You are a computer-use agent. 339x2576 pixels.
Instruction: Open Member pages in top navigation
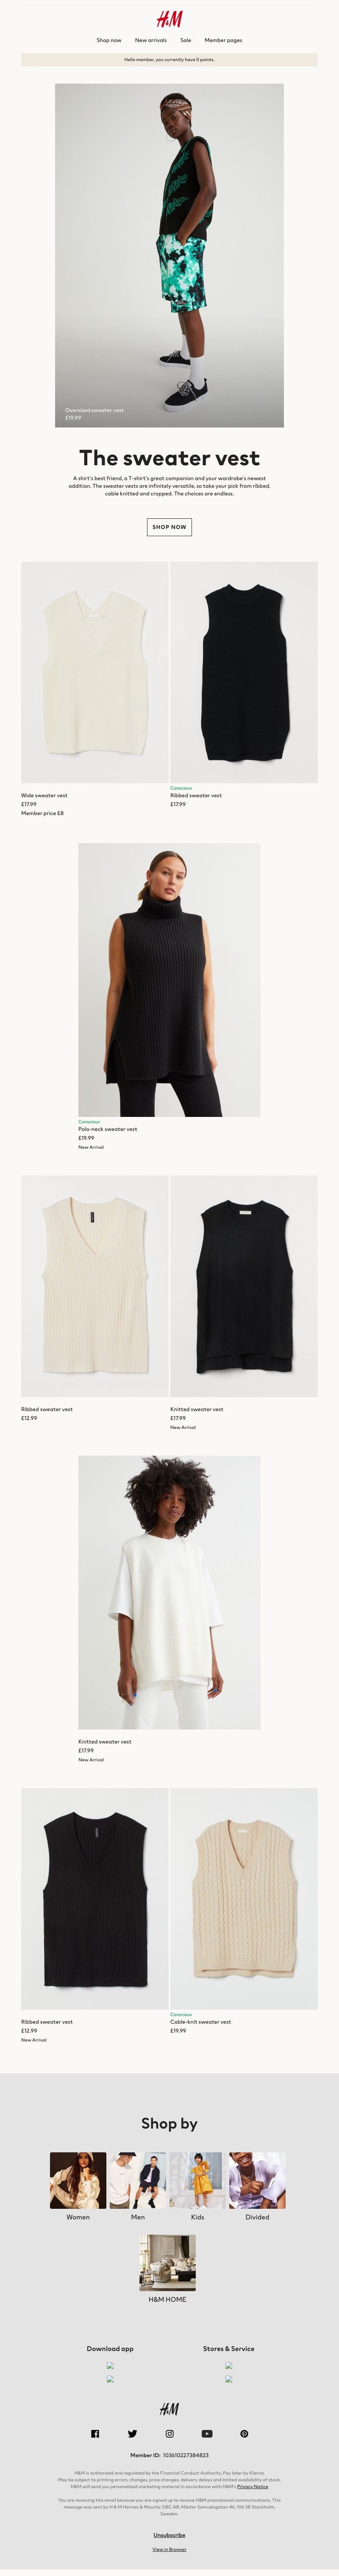click(223, 40)
